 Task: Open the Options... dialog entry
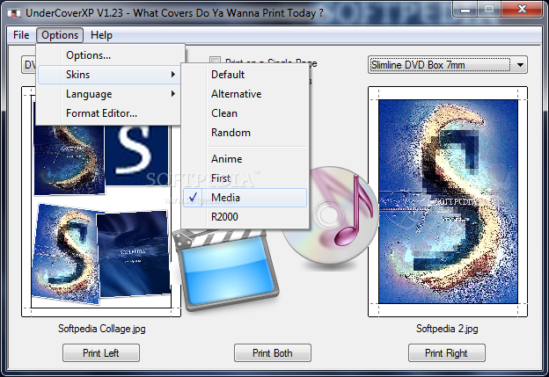point(110,55)
